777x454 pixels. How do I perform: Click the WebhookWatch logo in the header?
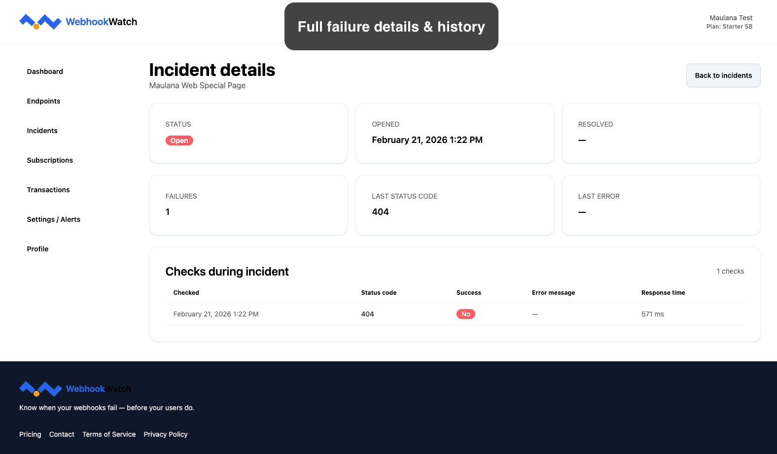coord(78,22)
